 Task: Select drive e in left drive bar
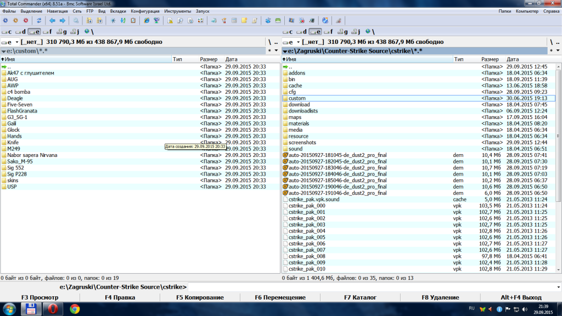tap(34, 31)
